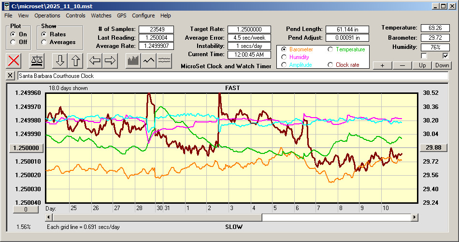Click the wavy lines graph icon

click(x=164, y=60)
